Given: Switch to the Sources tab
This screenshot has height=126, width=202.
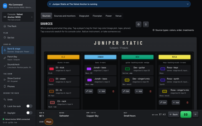Looking at the screenshot, I should point(46,16).
